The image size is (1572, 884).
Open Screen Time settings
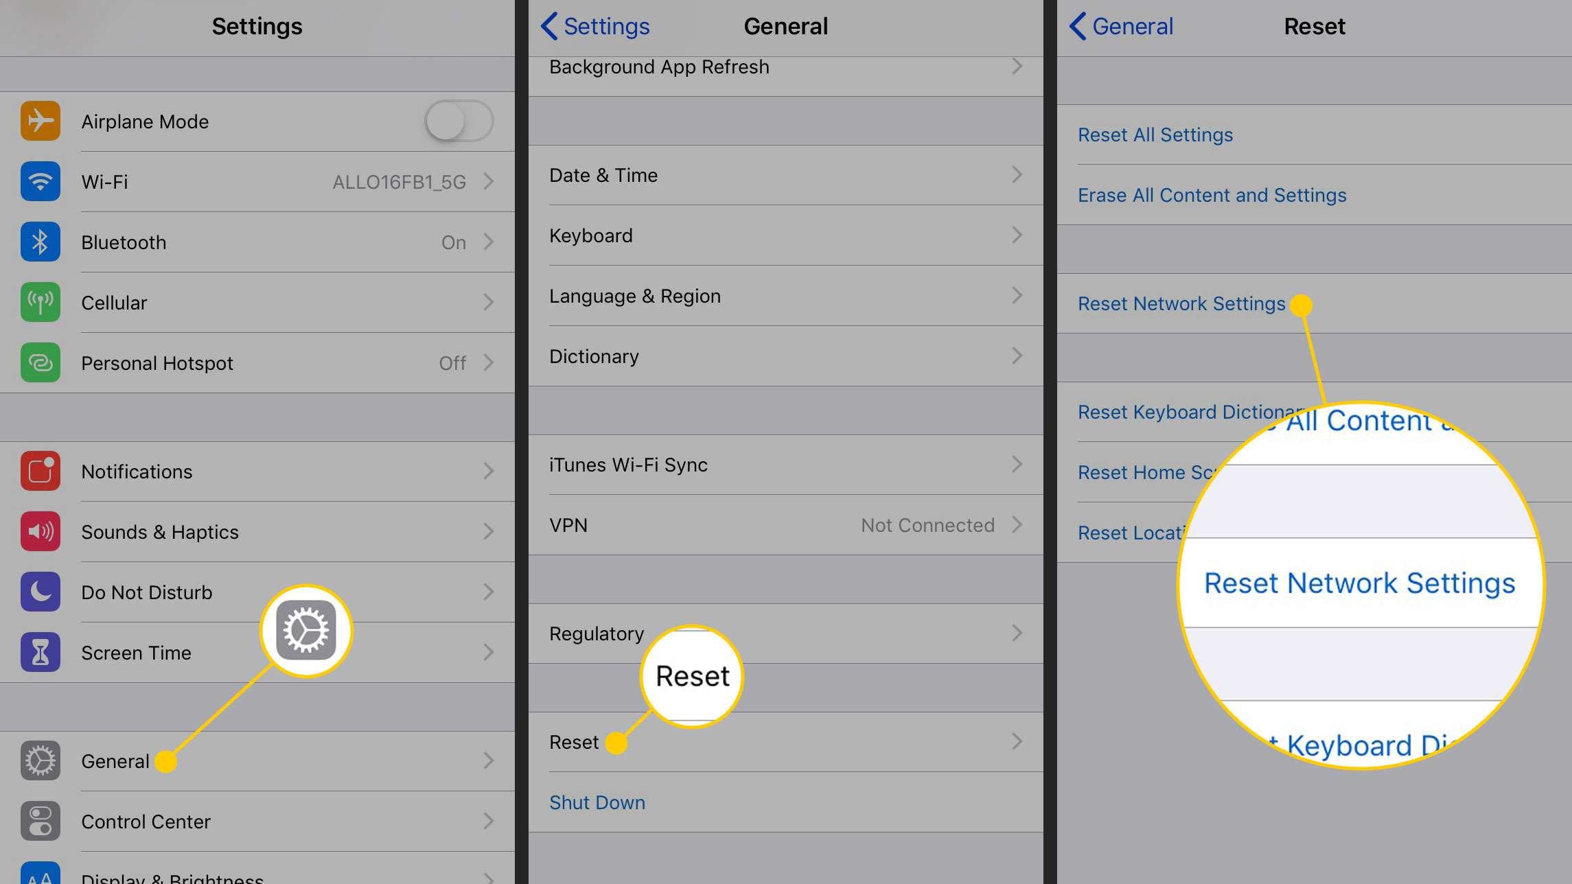137,652
